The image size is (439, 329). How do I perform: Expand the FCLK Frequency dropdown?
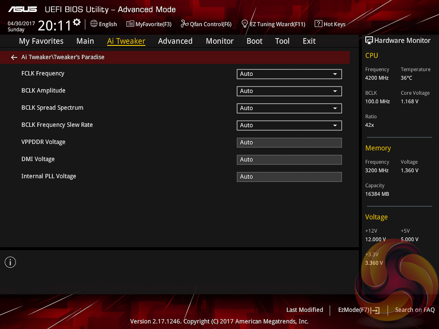coord(289,74)
